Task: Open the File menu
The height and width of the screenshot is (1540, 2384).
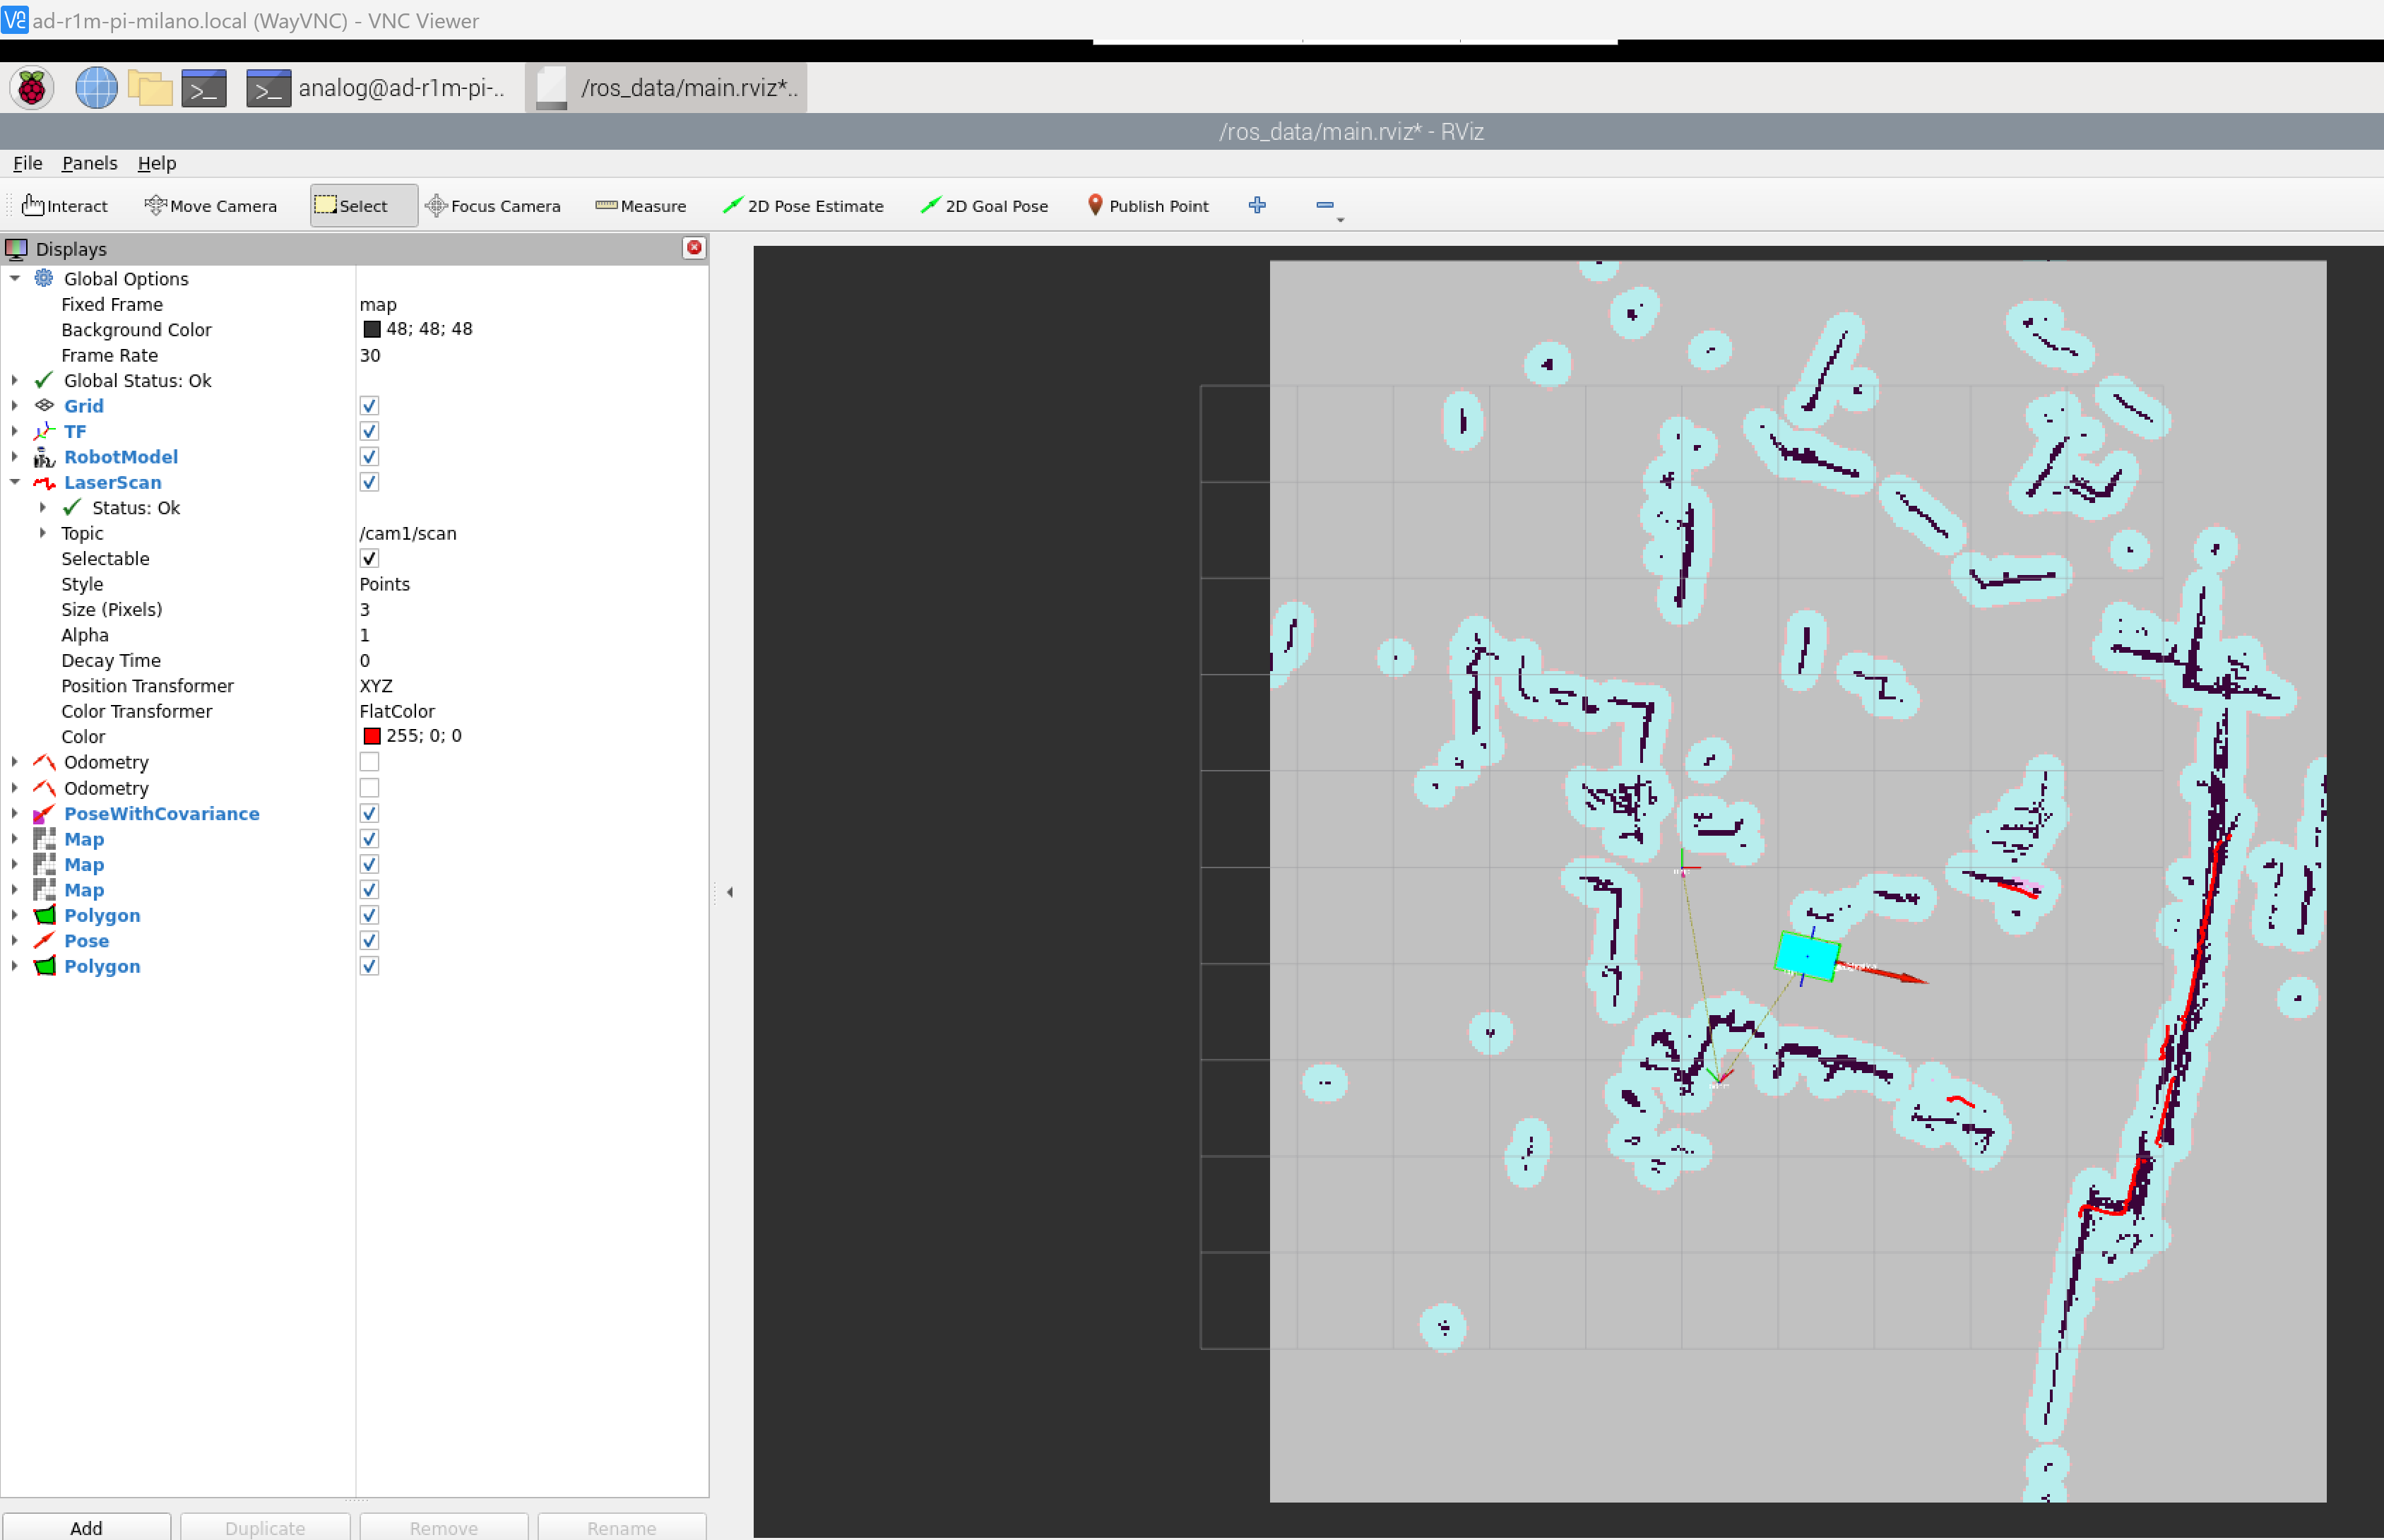Action: click(27, 163)
